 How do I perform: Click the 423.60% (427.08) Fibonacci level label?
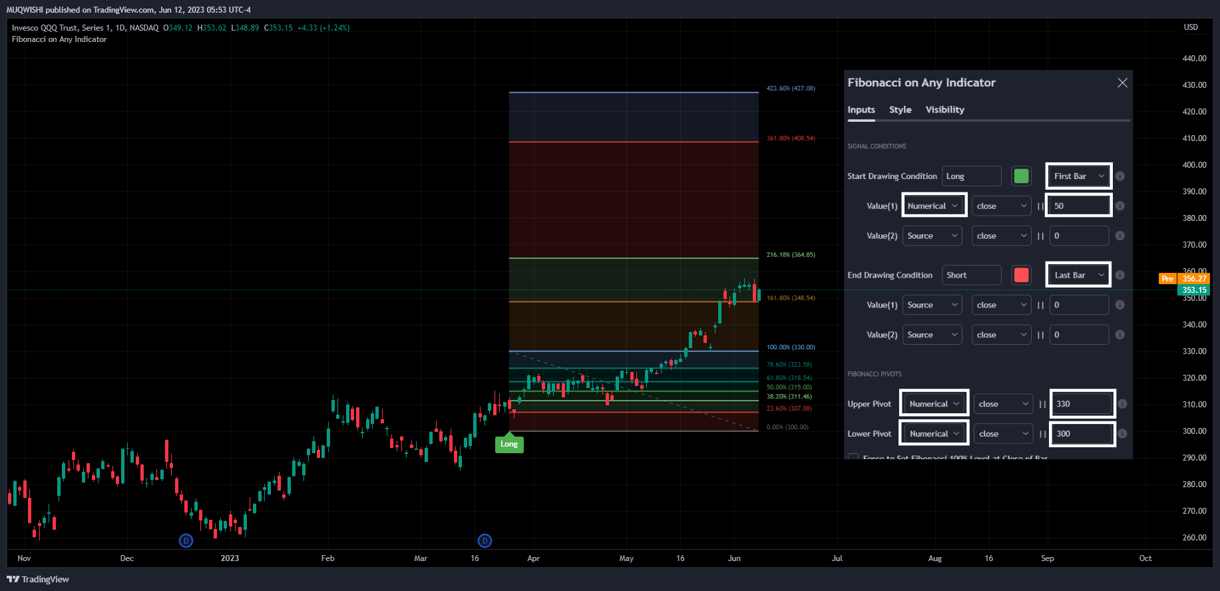point(791,89)
